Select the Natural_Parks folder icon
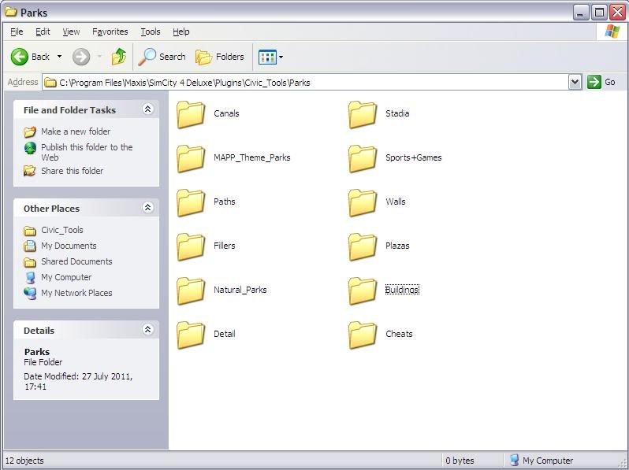Image resolution: width=629 pixels, height=470 pixels. [191, 291]
